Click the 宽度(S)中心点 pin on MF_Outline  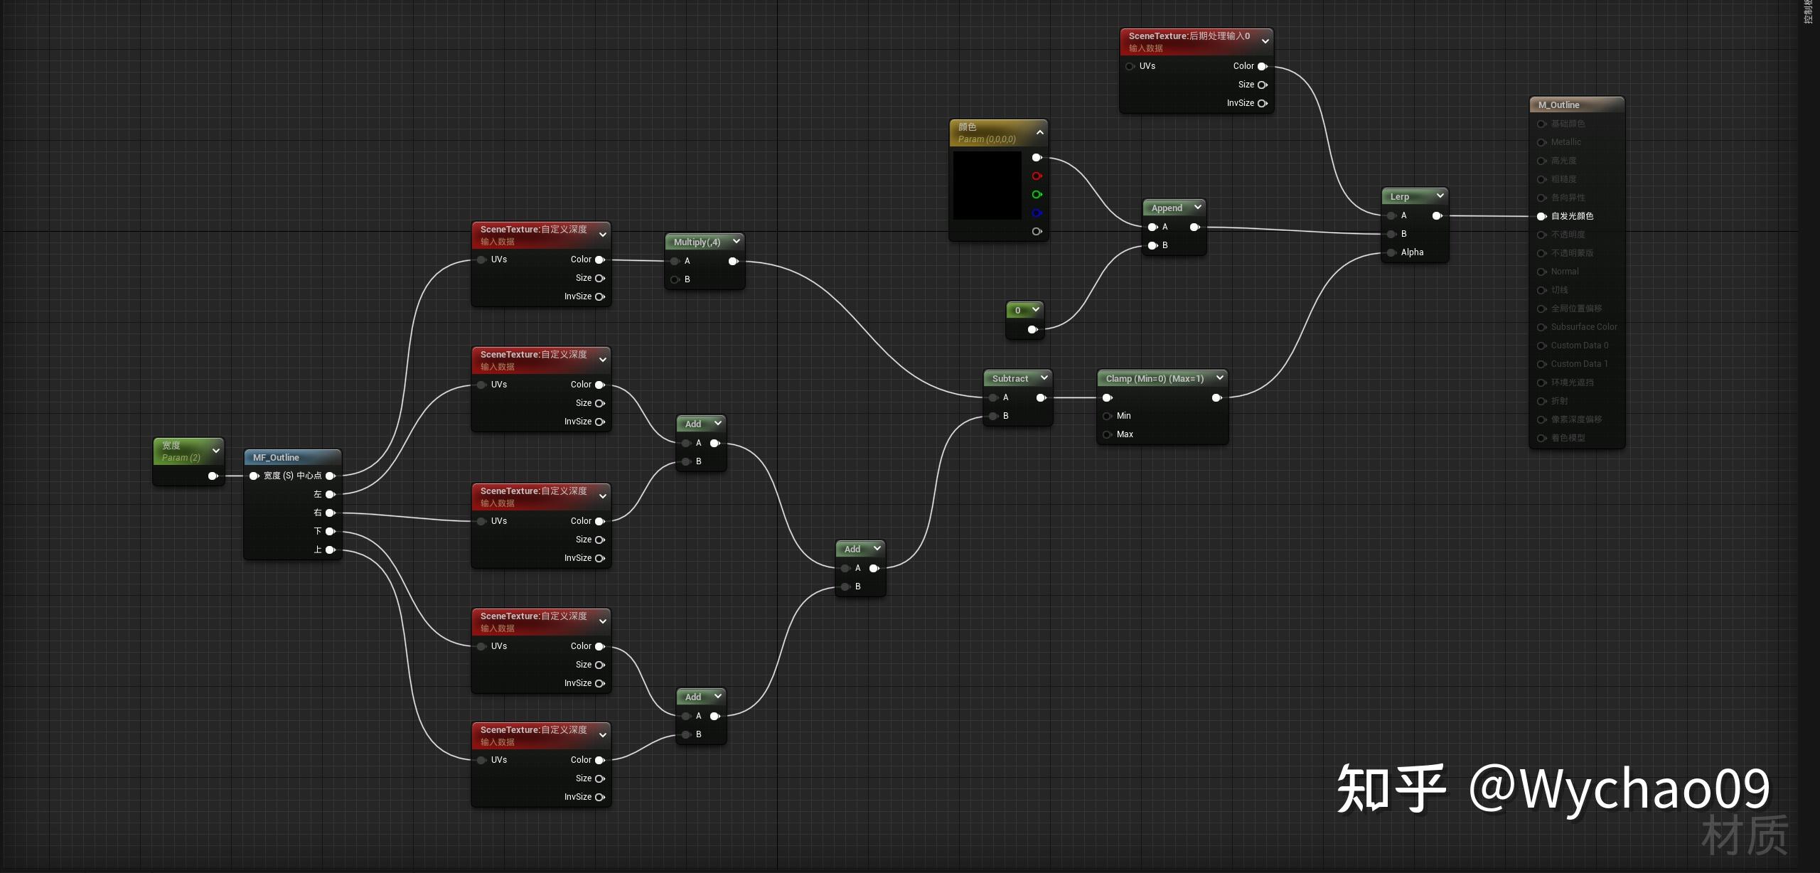(x=255, y=476)
